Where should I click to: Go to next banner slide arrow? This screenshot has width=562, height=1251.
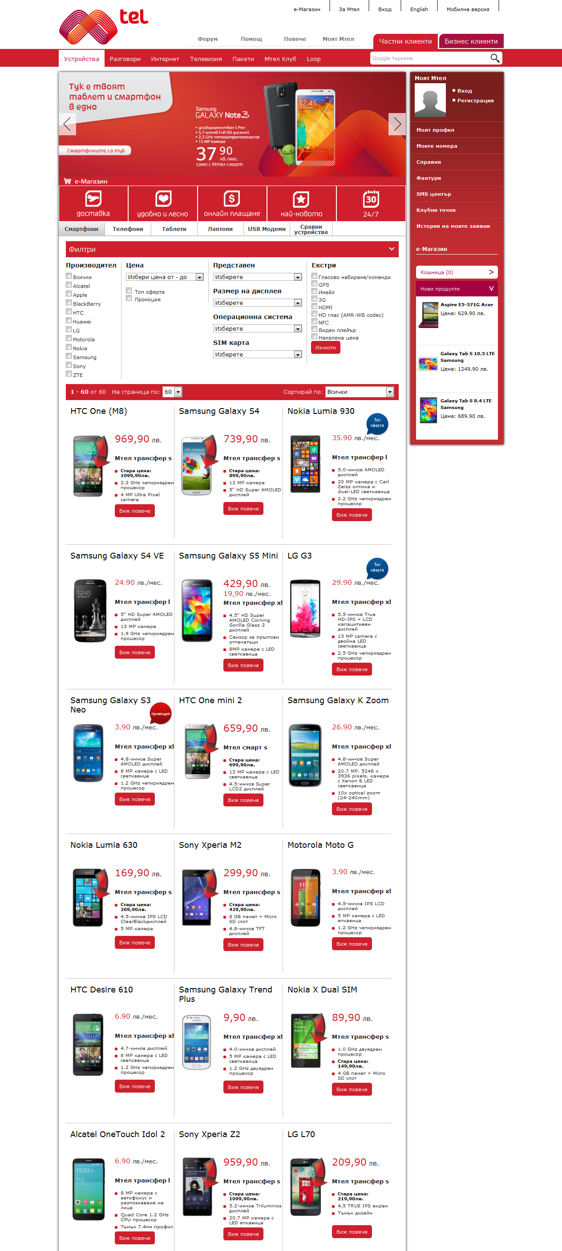coord(397,124)
